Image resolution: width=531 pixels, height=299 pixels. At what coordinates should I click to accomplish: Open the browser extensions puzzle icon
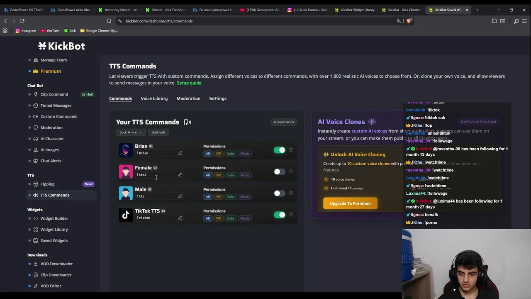(x=494, y=21)
